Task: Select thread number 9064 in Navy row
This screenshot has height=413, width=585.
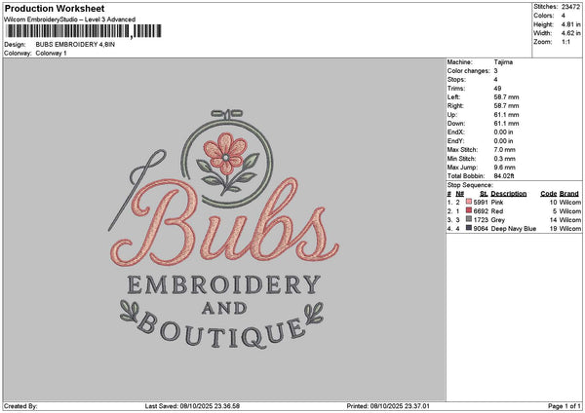Action: click(481, 229)
